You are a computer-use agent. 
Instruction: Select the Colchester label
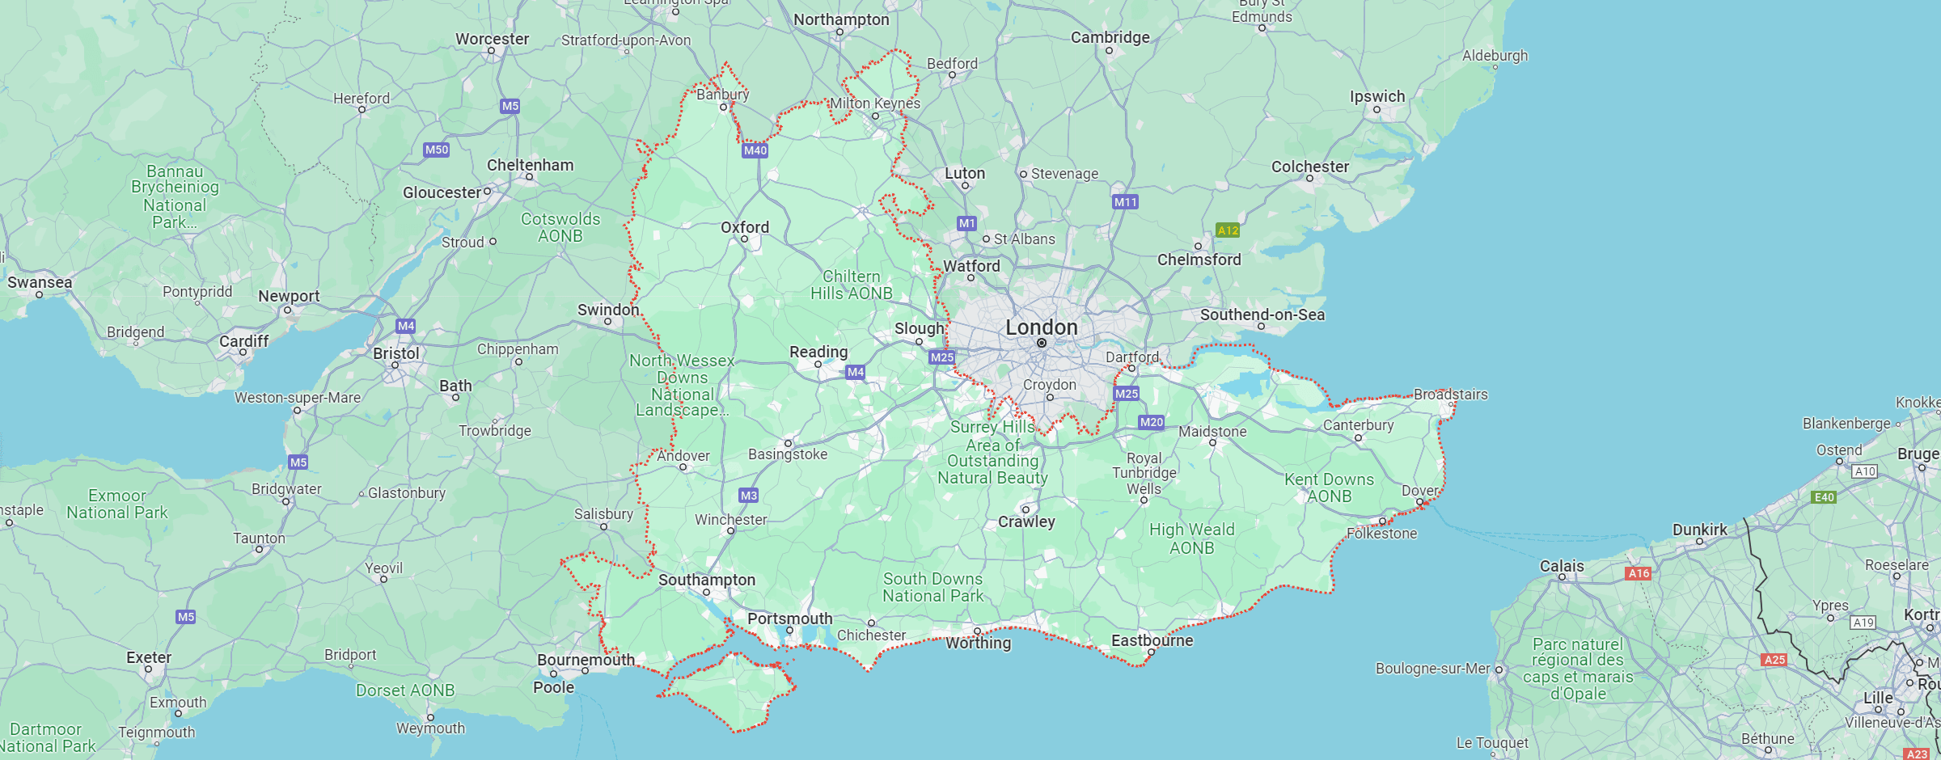1310,167
